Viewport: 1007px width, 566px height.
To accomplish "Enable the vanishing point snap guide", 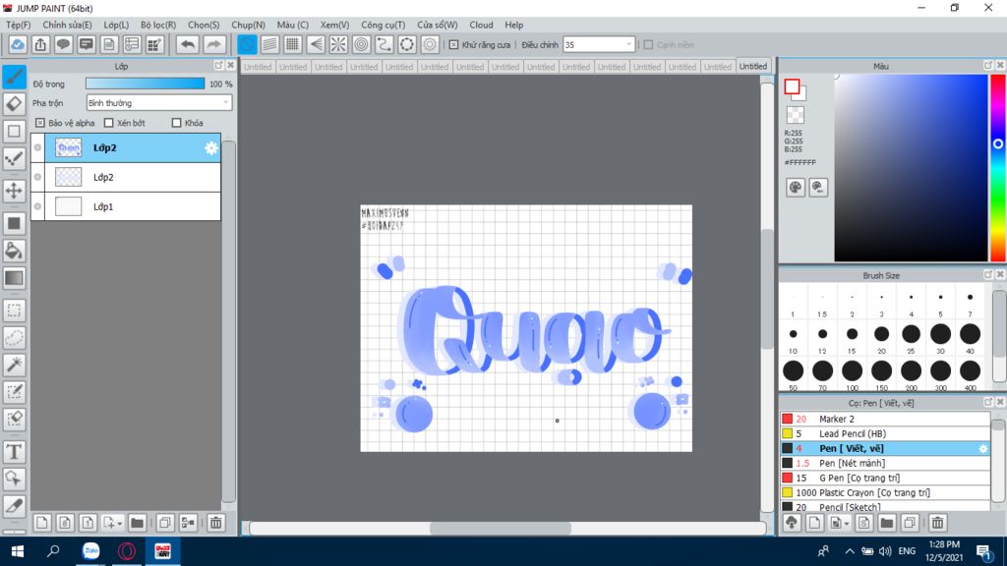I will [316, 44].
